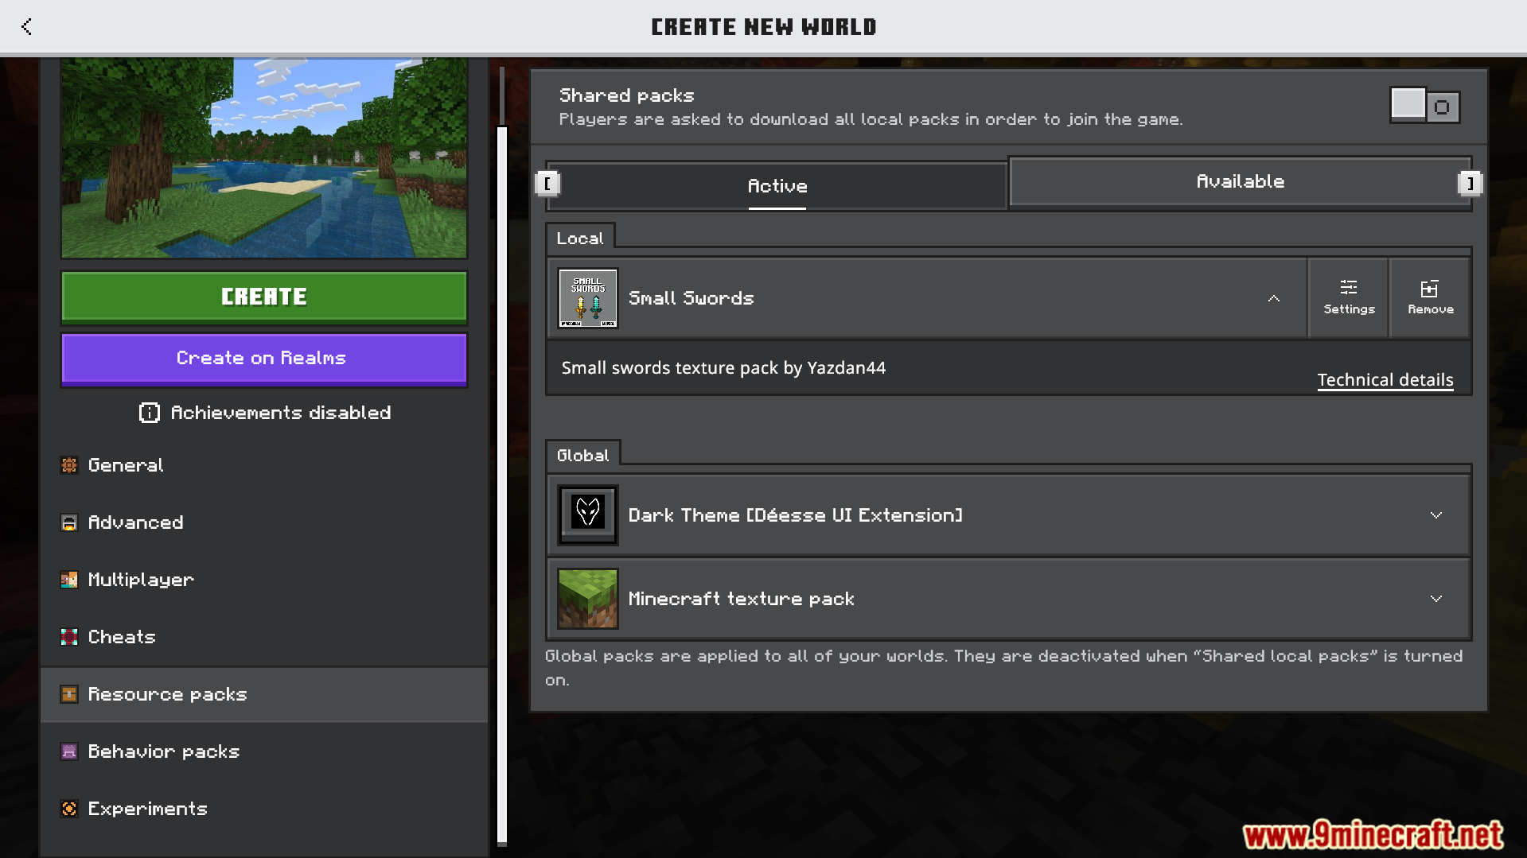Go back using the top-left arrow
Screen dimensions: 1527x858
pos(26,26)
